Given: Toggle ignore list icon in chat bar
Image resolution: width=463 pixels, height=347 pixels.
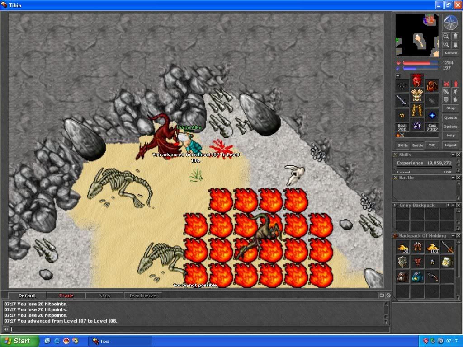Looking at the screenshot, I should [388, 295].
